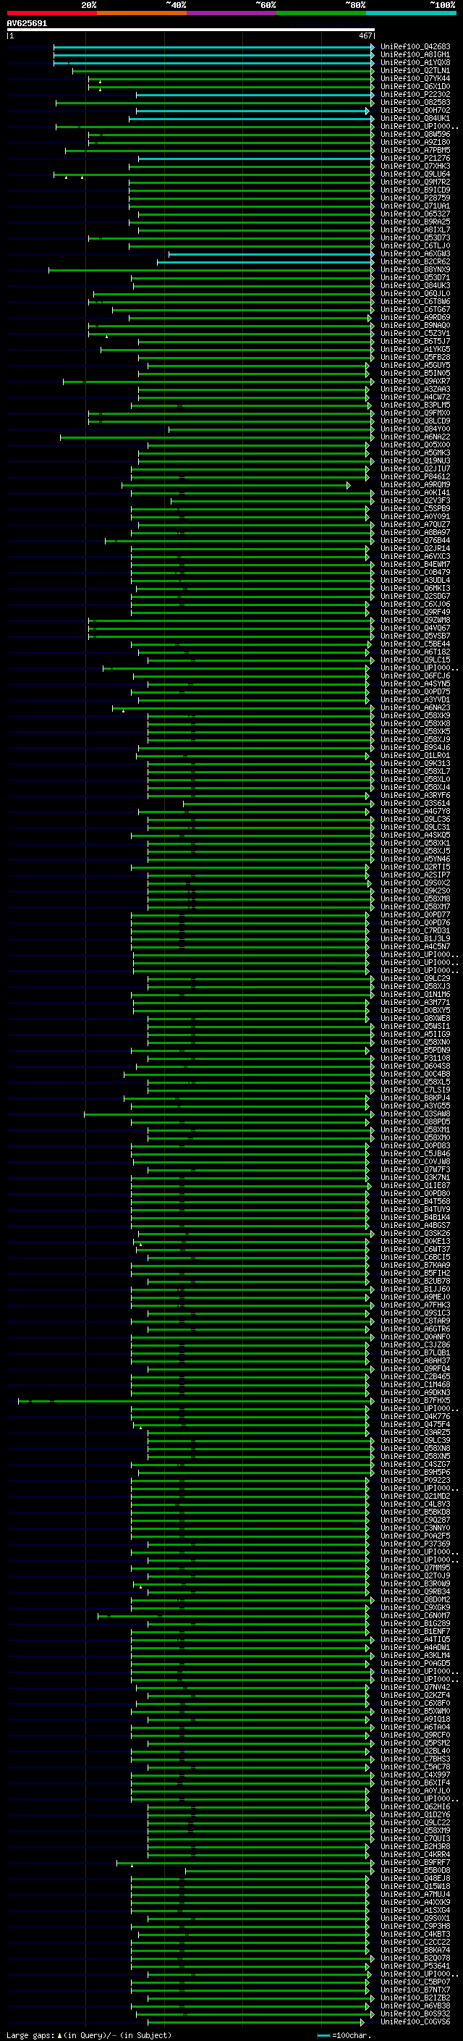Click the UniRef100_B8YNX9 label

415,269
